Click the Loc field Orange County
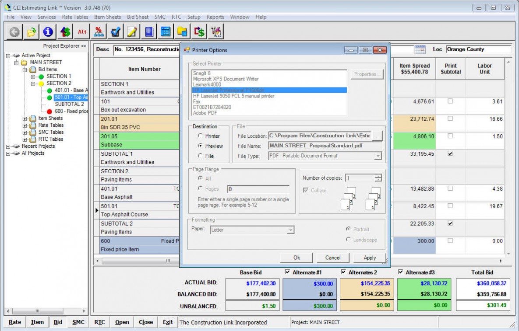 (478, 49)
